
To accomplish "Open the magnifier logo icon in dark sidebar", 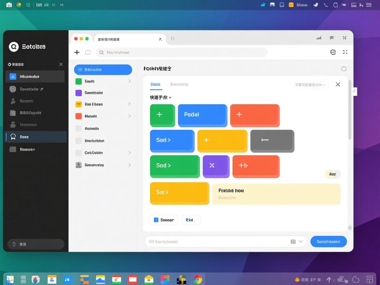I will 14,47.
